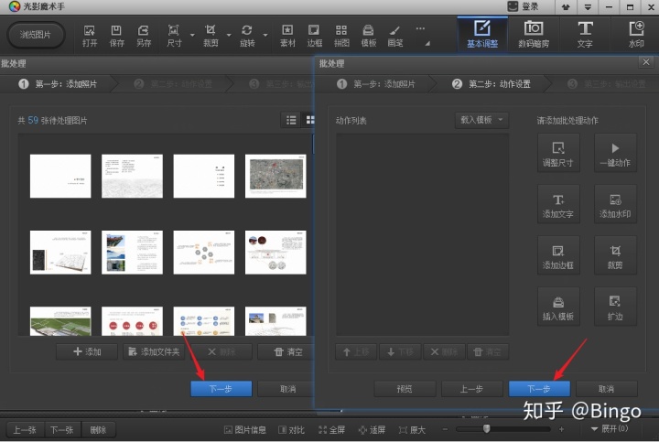Click zoom-out minus beside slider
The height and width of the screenshot is (442, 659).
[445, 429]
